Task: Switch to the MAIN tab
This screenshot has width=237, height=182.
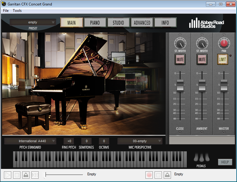Action: pos(71,23)
